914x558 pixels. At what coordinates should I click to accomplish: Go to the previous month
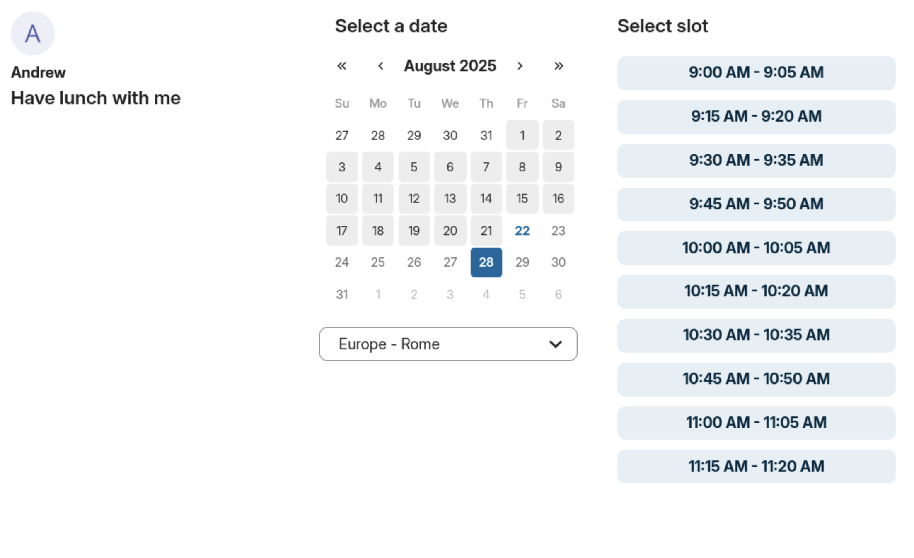pos(380,66)
